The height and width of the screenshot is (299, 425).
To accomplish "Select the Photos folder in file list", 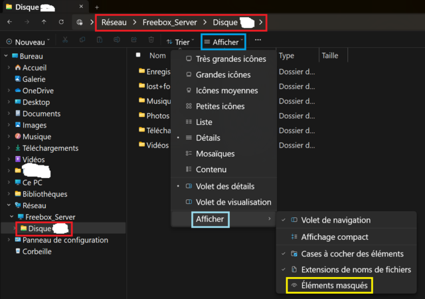I will click(154, 116).
